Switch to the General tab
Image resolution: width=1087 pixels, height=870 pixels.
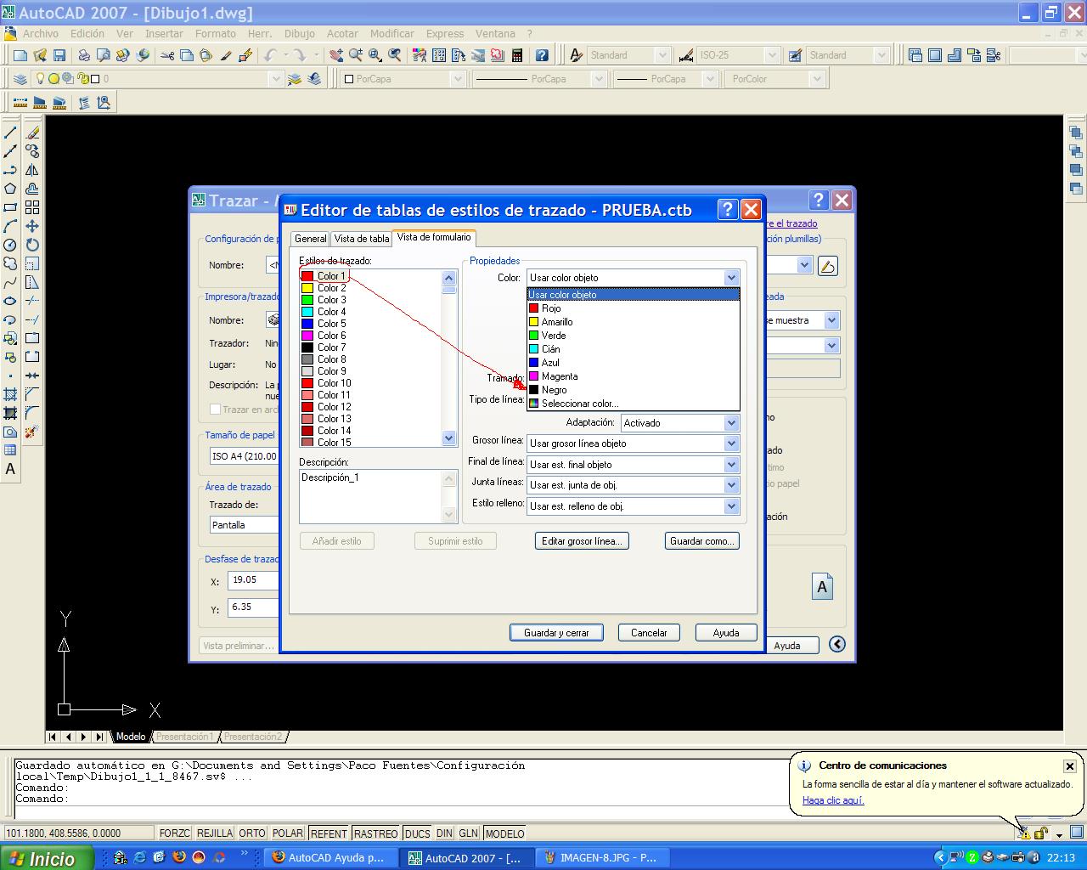pos(310,239)
